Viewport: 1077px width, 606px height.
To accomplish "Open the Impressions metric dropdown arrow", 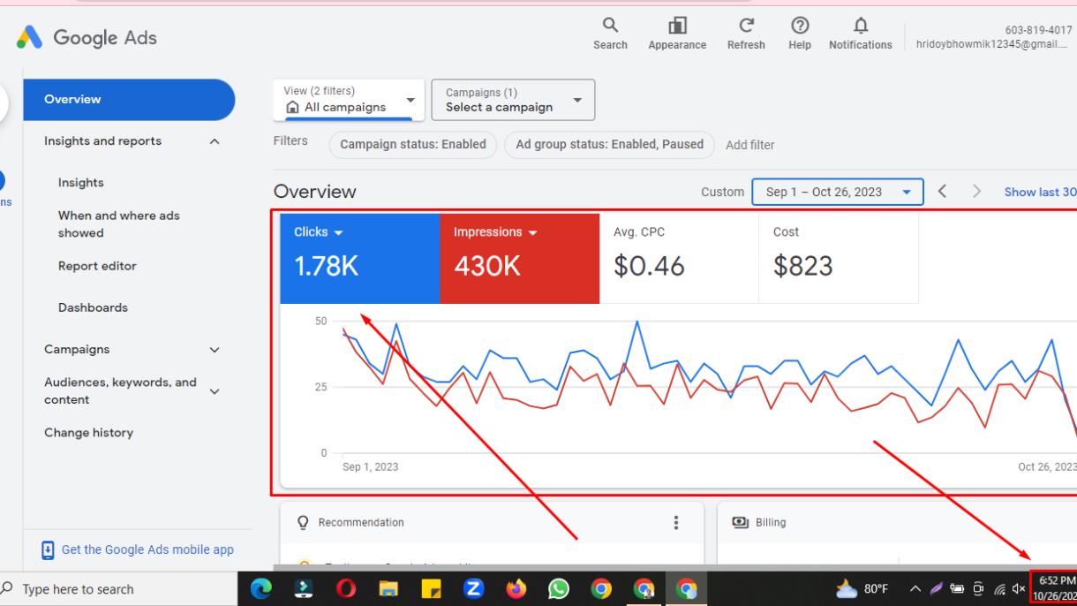I will coord(533,232).
